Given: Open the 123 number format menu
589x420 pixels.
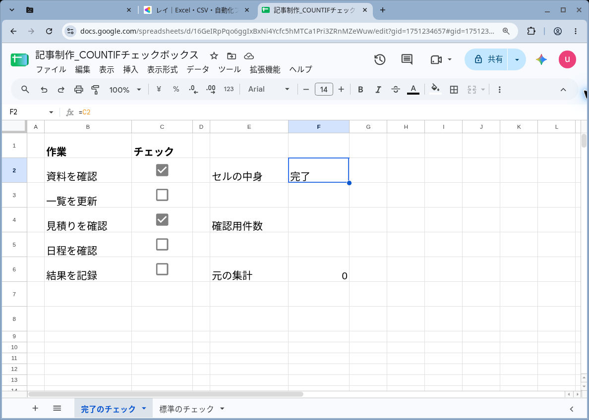Looking at the screenshot, I should (x=229, y=89).
